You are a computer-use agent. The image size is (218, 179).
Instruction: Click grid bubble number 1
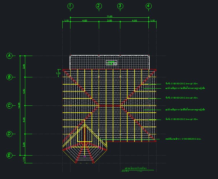(70, 6)
